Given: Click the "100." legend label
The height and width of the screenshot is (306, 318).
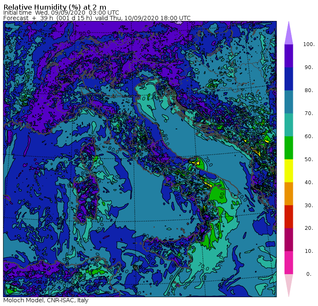Looking at the screenshot, I should coord(309,44).
